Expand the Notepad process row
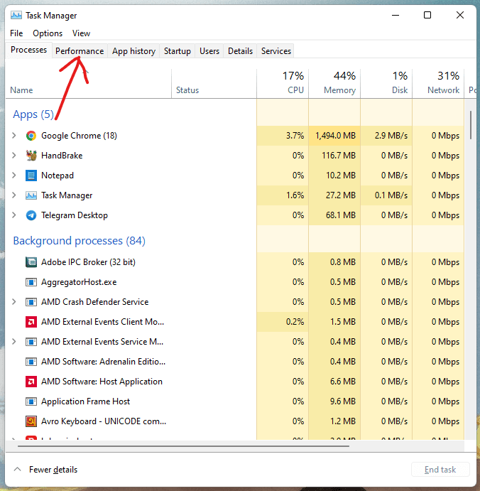 (13, 176)
